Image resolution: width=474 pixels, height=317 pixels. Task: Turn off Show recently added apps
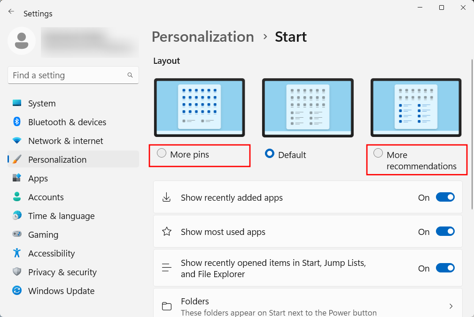(x=445, y=197)
